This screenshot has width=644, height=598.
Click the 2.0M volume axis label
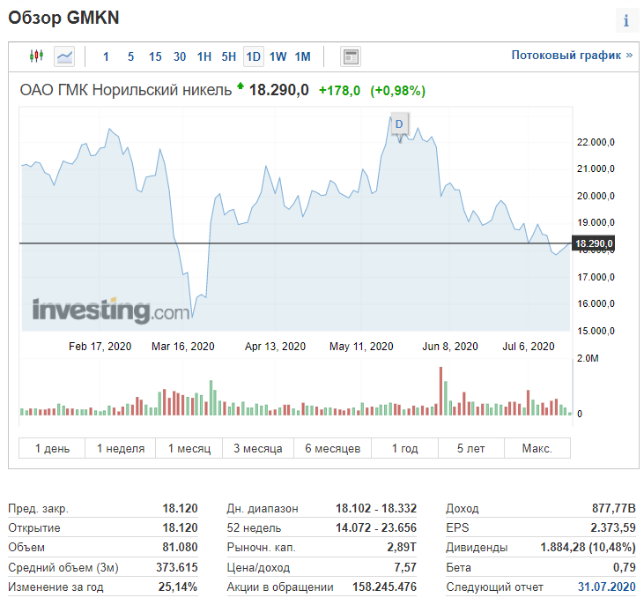coord(588,358)
